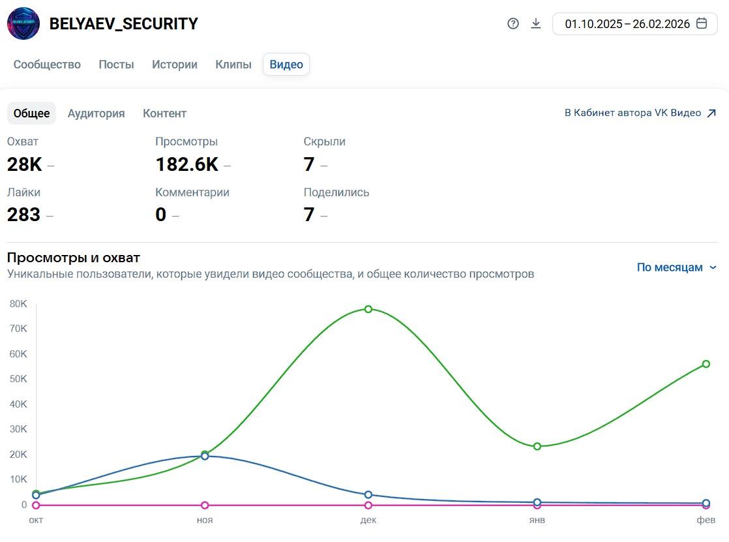Switch to the Сообщество tab
Screen dimensions: 729x542
tap(47, 65)
